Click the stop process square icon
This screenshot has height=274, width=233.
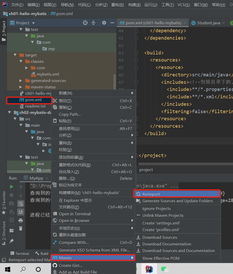tap(11, 195)
